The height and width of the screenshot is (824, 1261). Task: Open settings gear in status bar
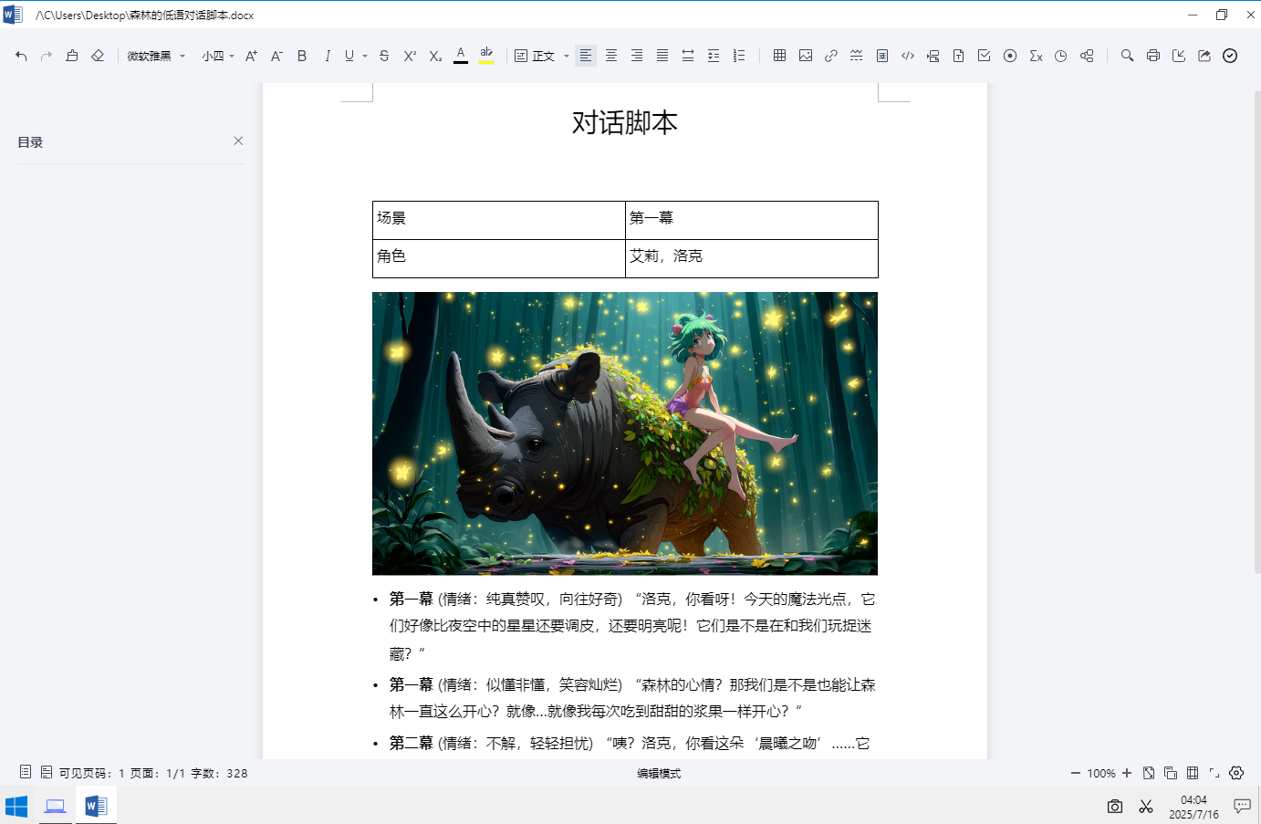1236,773
